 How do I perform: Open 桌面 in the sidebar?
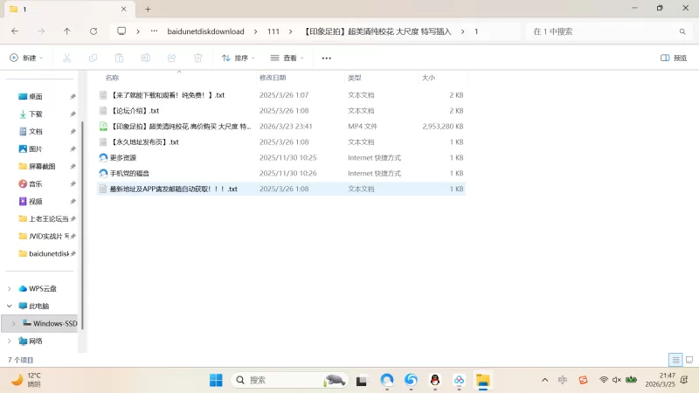point(36,97)
